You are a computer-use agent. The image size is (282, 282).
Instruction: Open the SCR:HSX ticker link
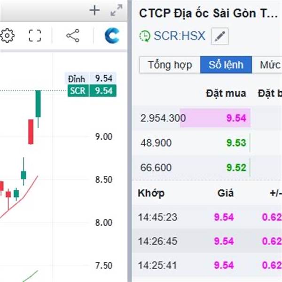[x=180, y=36]
